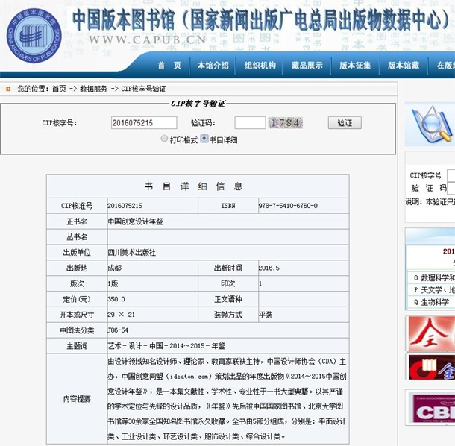Open the 版本征集 menu item
The image size is (455, 446).
355,66
